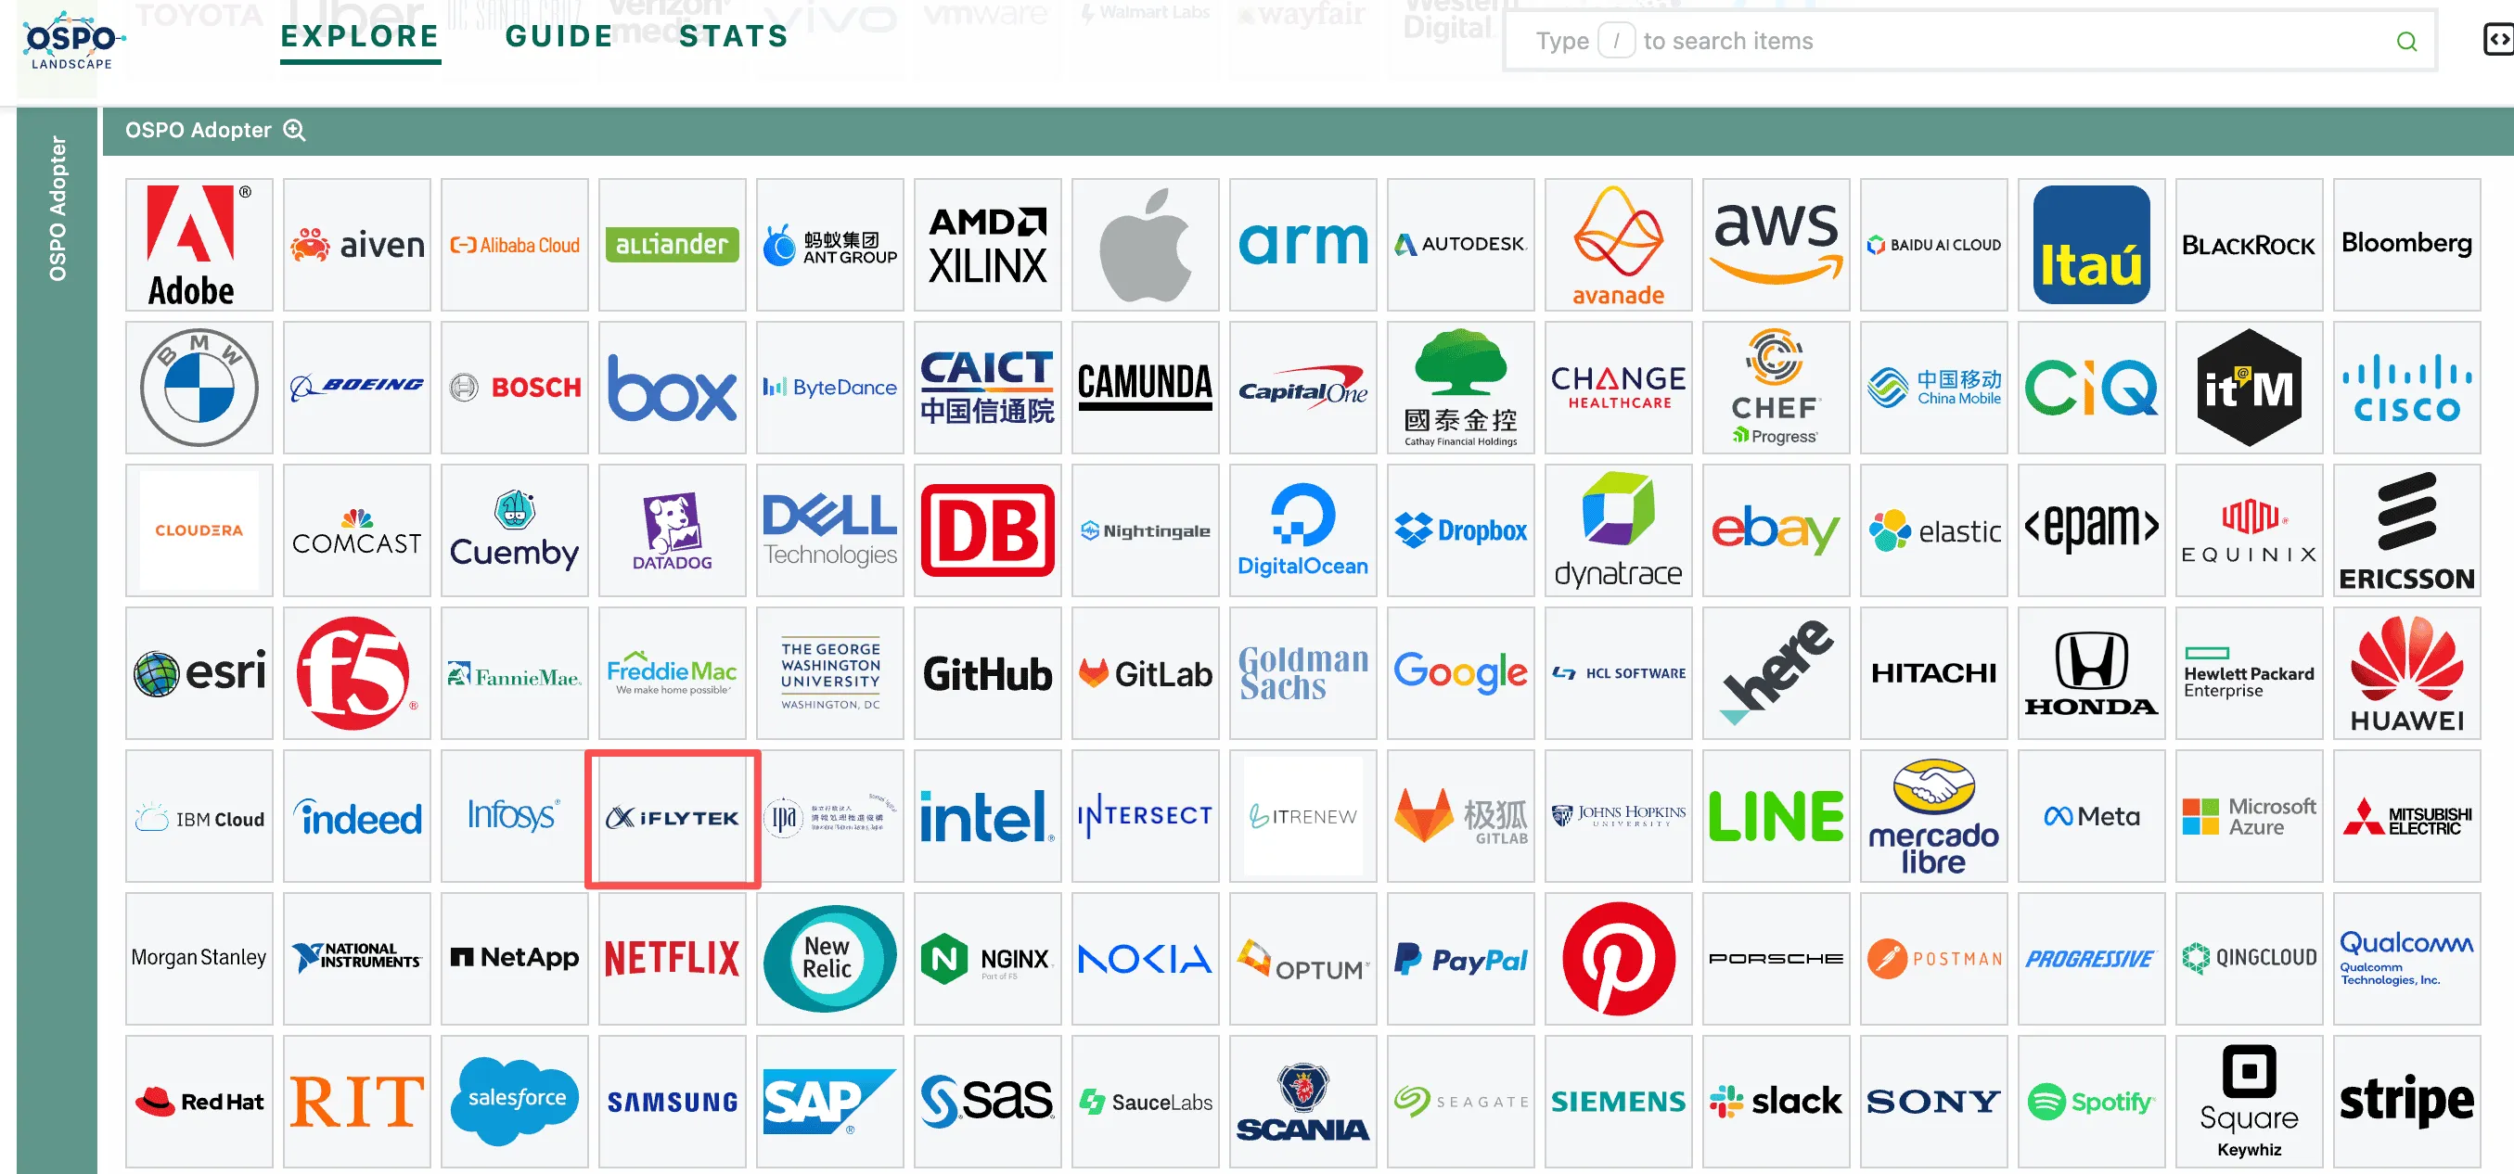Go to the STATS tab
The image size is (2514, 1174).
coord(734,37)
